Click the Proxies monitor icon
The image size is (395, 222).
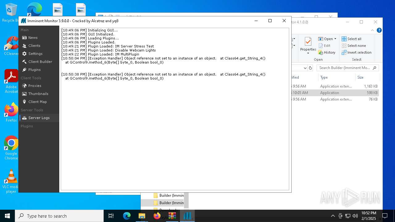point(24,86)
